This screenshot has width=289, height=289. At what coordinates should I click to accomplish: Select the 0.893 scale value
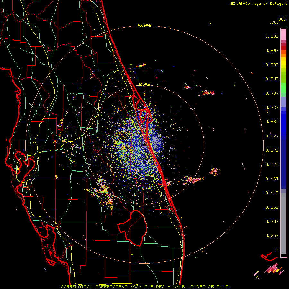[x=272, y=65]
